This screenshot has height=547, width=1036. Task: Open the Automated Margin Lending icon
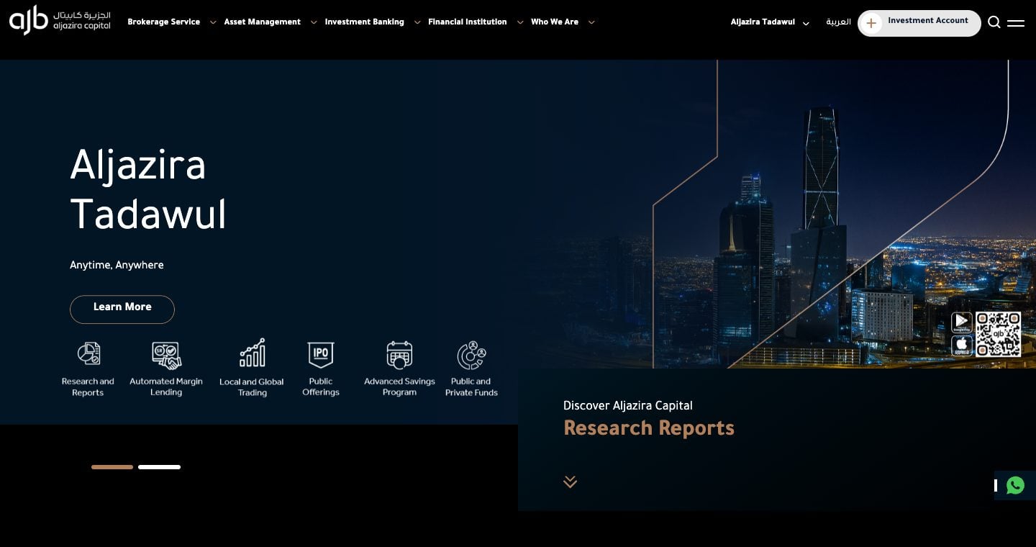pos(166,355)
